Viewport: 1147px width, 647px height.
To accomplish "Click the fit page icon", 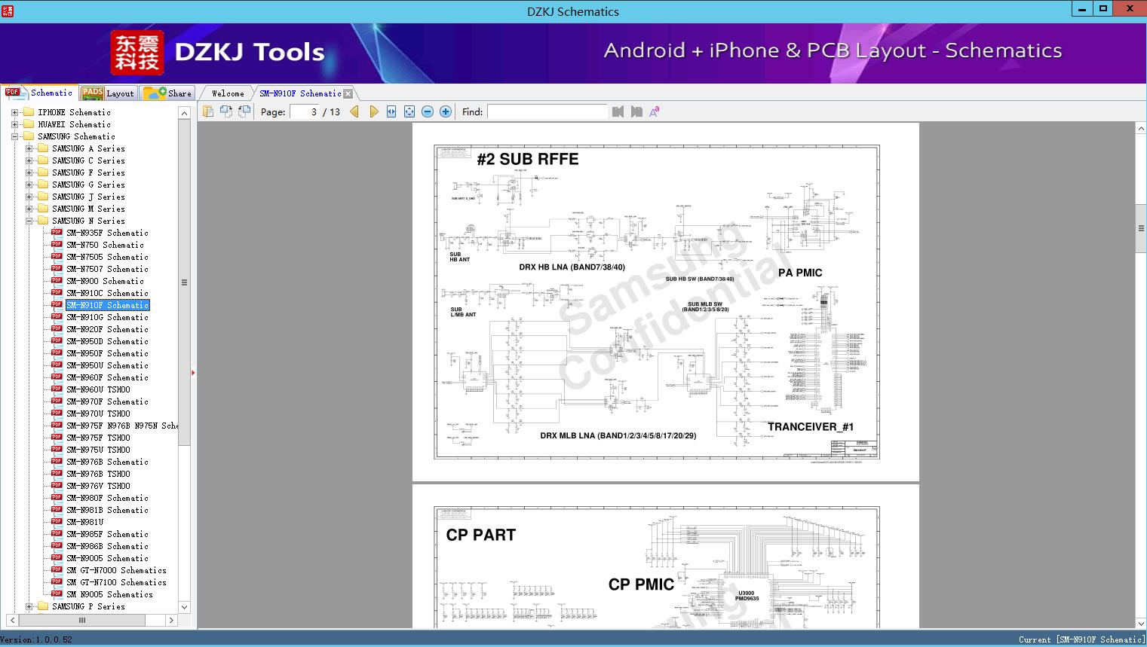I will (x=409, y=111).
